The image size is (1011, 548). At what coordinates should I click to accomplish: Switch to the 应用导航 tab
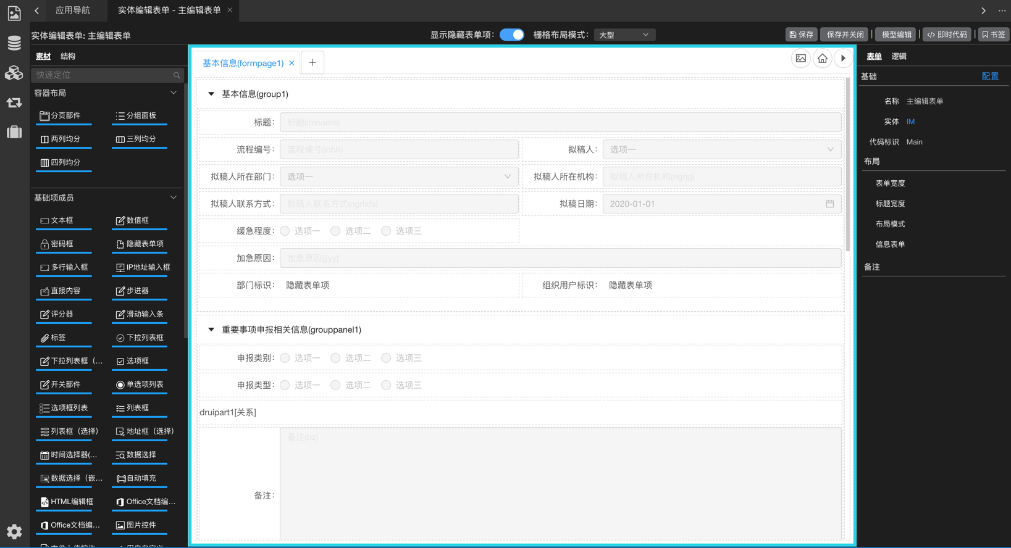coord(72,10)
